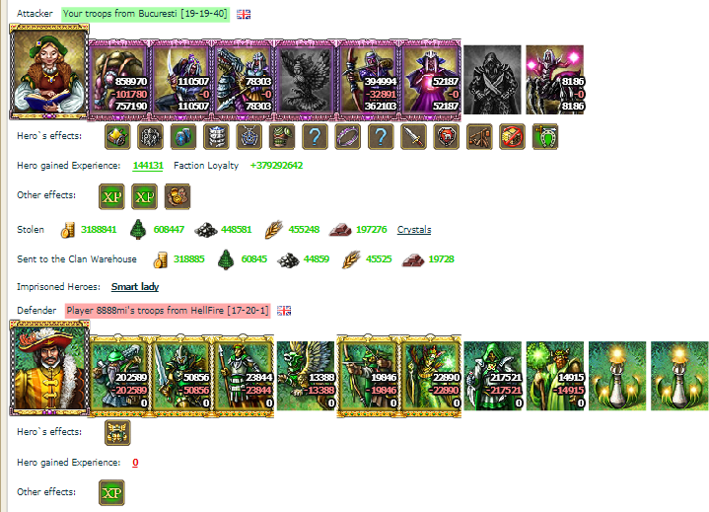Click the catapult hero effect icon
This screenshot has height=512, width=709.
[x=479, y=136]
